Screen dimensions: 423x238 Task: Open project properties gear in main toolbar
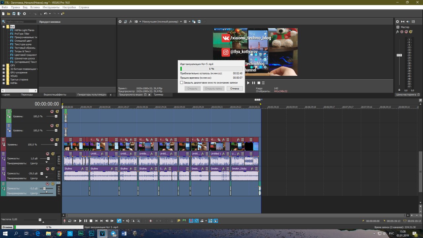24,14
